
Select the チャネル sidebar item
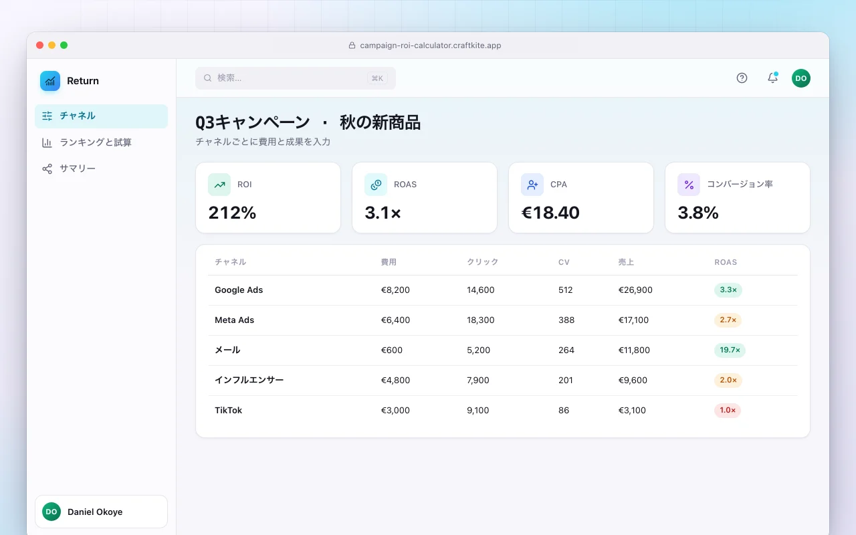101,116
